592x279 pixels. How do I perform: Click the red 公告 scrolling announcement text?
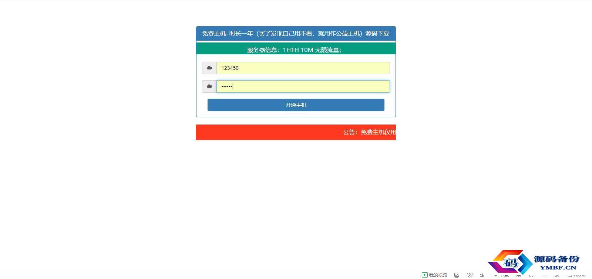369,132
